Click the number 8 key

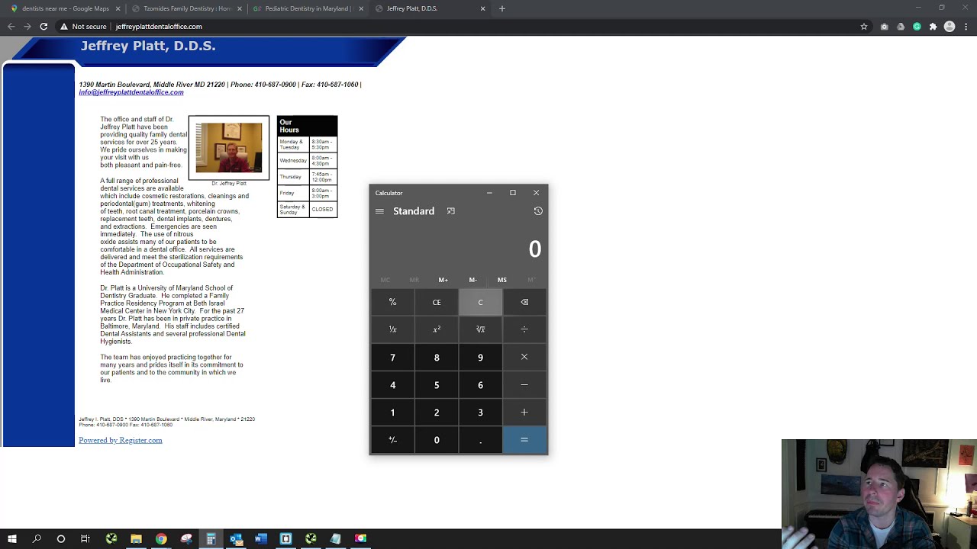coord(437,357)
